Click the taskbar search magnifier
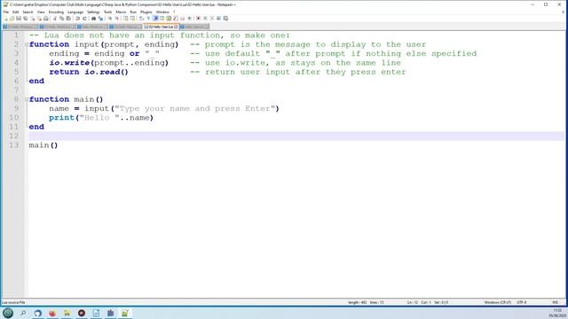Image resolution: width=568 pixels, height=319 pixels. (x=23, y=313)
